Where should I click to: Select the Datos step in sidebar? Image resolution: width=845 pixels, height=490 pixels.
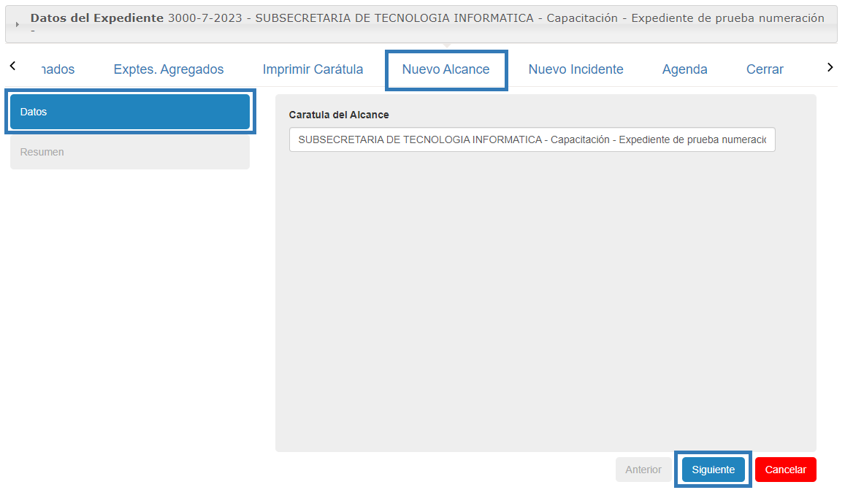[130, 112]
